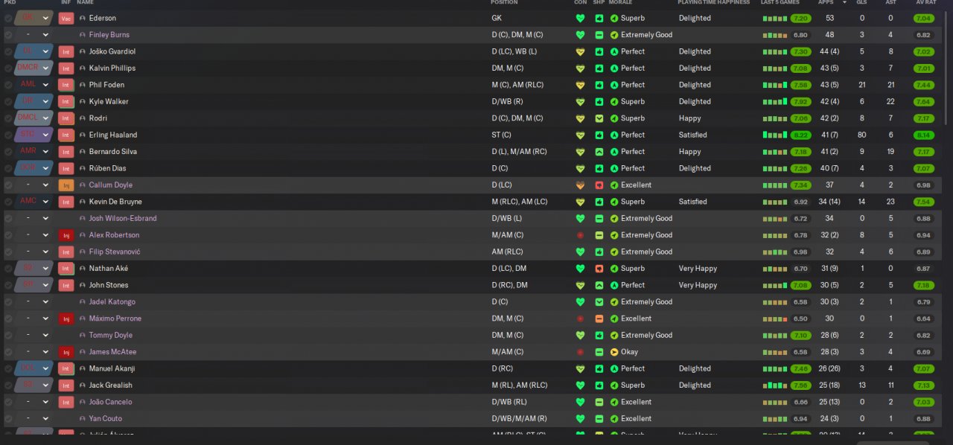Screen dimensions: 953x445
Task: Click the player icon next to Jack Grealish
Action: pos(83,385)
